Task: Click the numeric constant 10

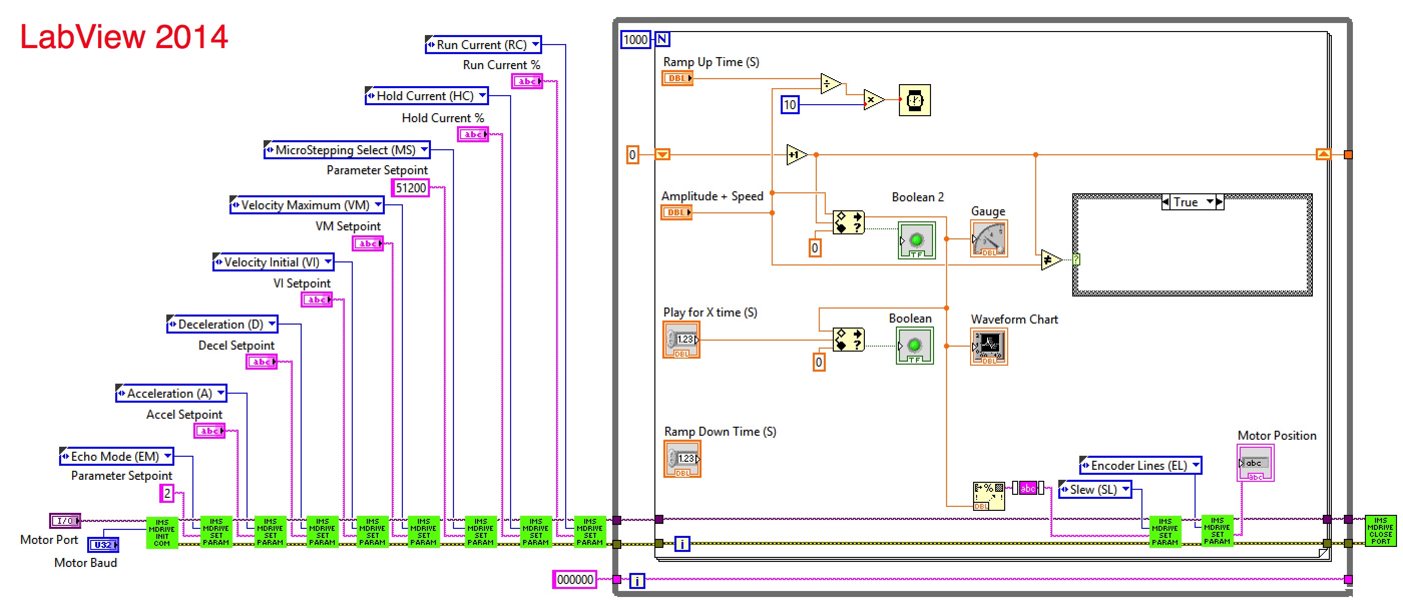Action: tap(790, 105)
